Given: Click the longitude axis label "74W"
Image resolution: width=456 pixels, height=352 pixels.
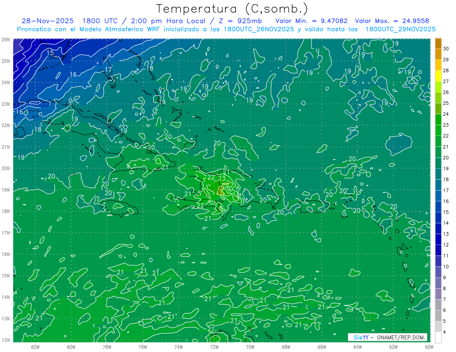Looking at the screenshot, I should (x=178, y=347).
